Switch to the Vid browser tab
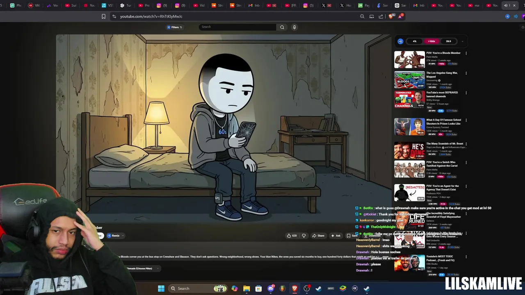Screen dimensions: 525x295 point(199,5)
